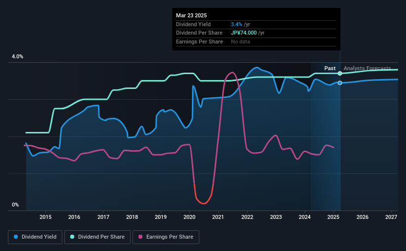Screen dimensions: 406x251
Task: Click the 2024 x-axis label
Action: 305,217
